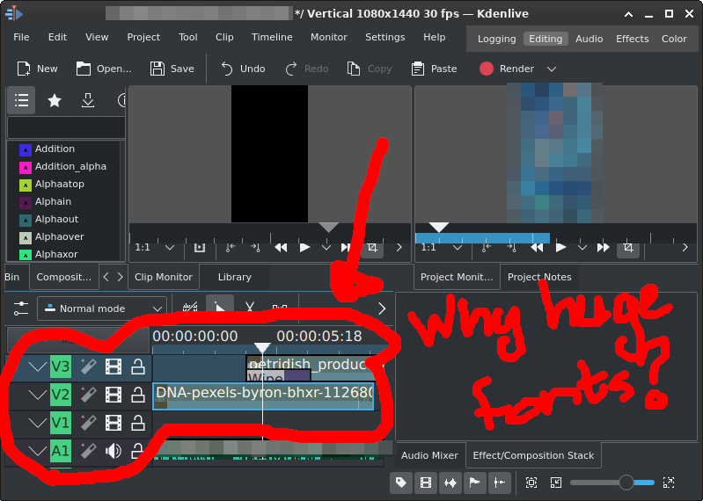
Task: Show favorite compositions (star icon)
Action: click(55, 100)
